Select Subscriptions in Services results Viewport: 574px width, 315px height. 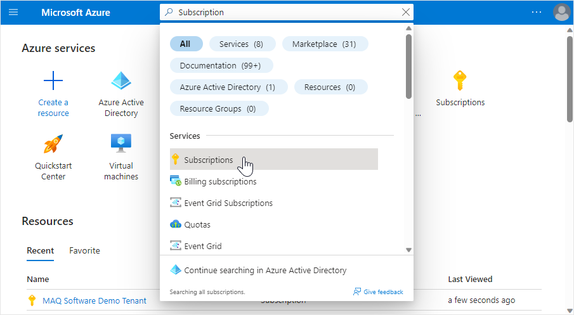[209, 160]
